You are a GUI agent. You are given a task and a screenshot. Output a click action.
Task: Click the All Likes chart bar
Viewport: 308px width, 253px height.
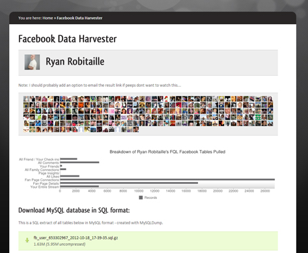pos(70,176)
